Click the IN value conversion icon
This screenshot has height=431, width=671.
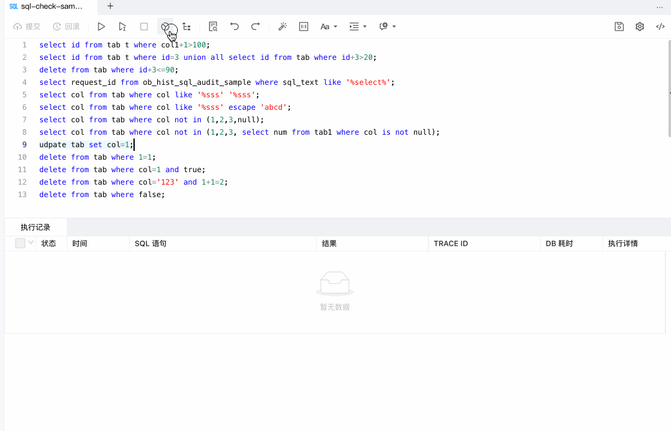click(x=304, y=27)
